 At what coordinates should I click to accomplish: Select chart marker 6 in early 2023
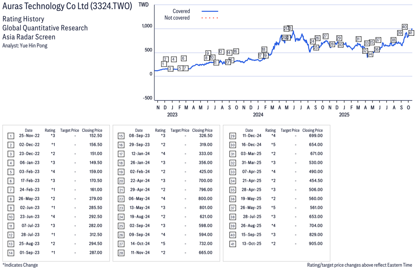click(x=184, y=58)
